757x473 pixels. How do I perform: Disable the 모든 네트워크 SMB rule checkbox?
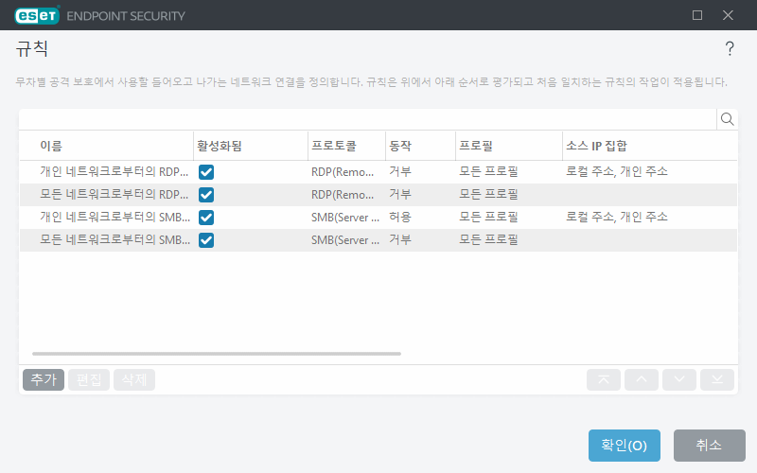coord(206,240)
